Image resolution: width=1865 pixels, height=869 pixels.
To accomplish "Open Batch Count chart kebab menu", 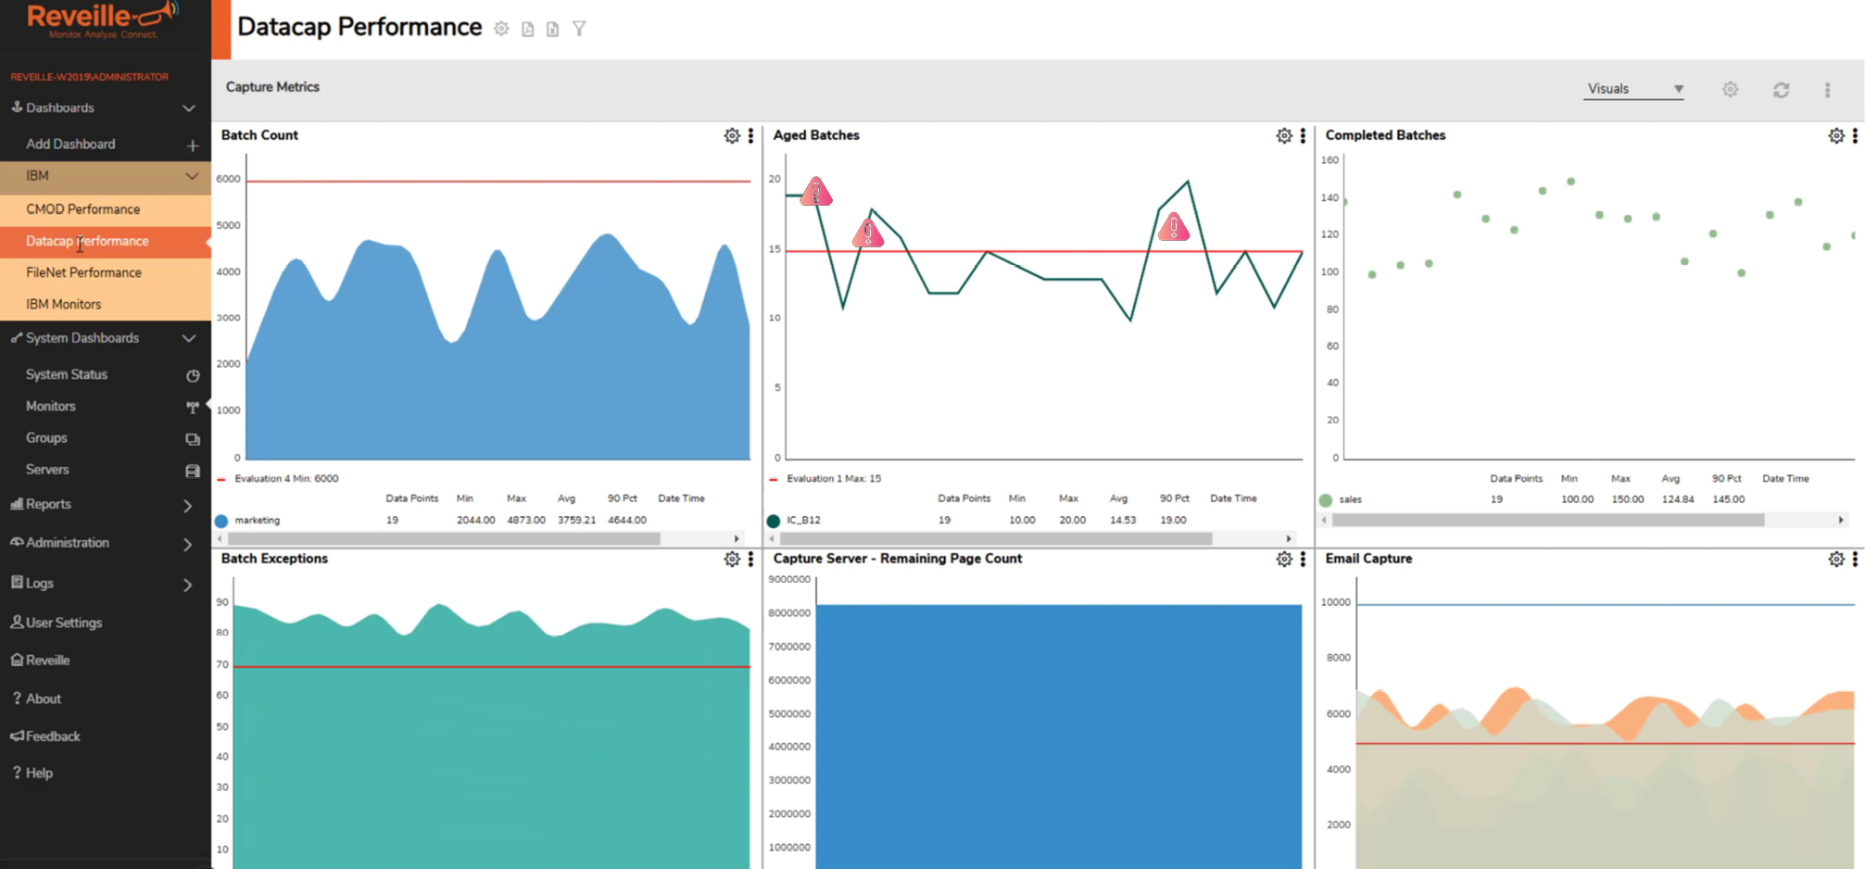I will pos(750,136).
